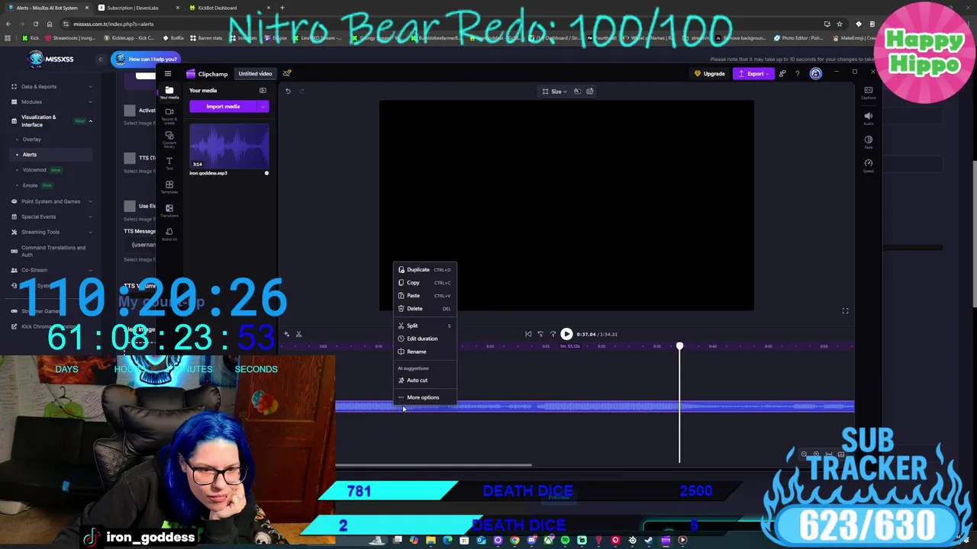977x549 pixels.
Task: Click the AI sparkle timeline tool
Action: [287, 334]
